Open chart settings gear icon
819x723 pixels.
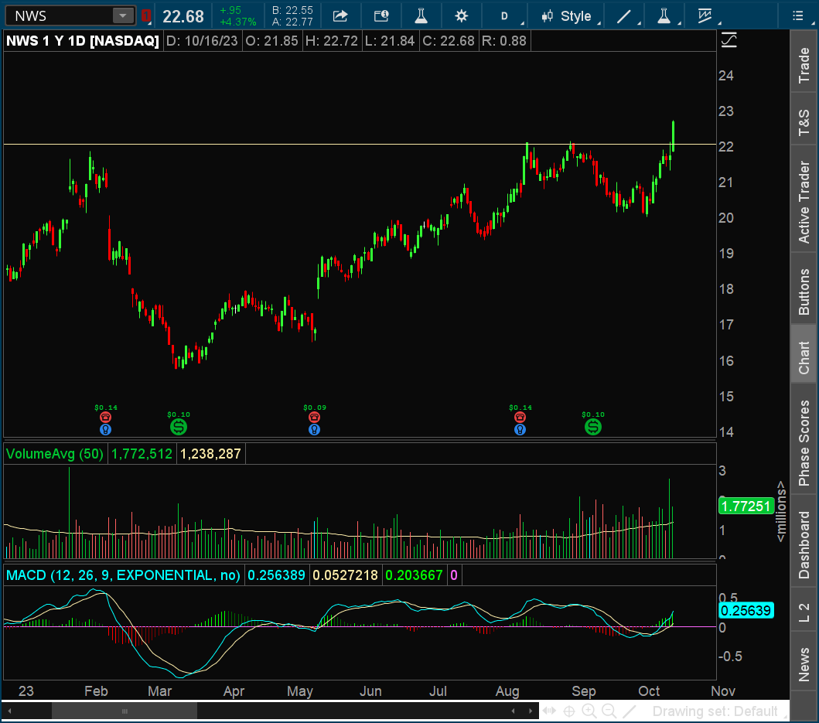(461, 16)
